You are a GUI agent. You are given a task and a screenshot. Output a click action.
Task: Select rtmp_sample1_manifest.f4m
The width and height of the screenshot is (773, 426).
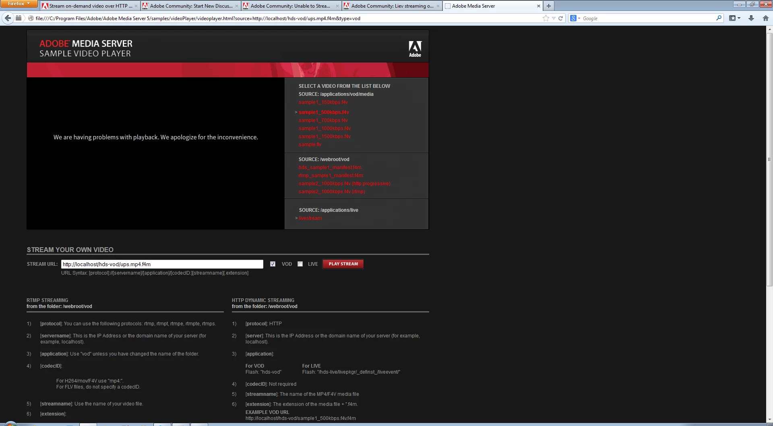[x=331, y=176]
